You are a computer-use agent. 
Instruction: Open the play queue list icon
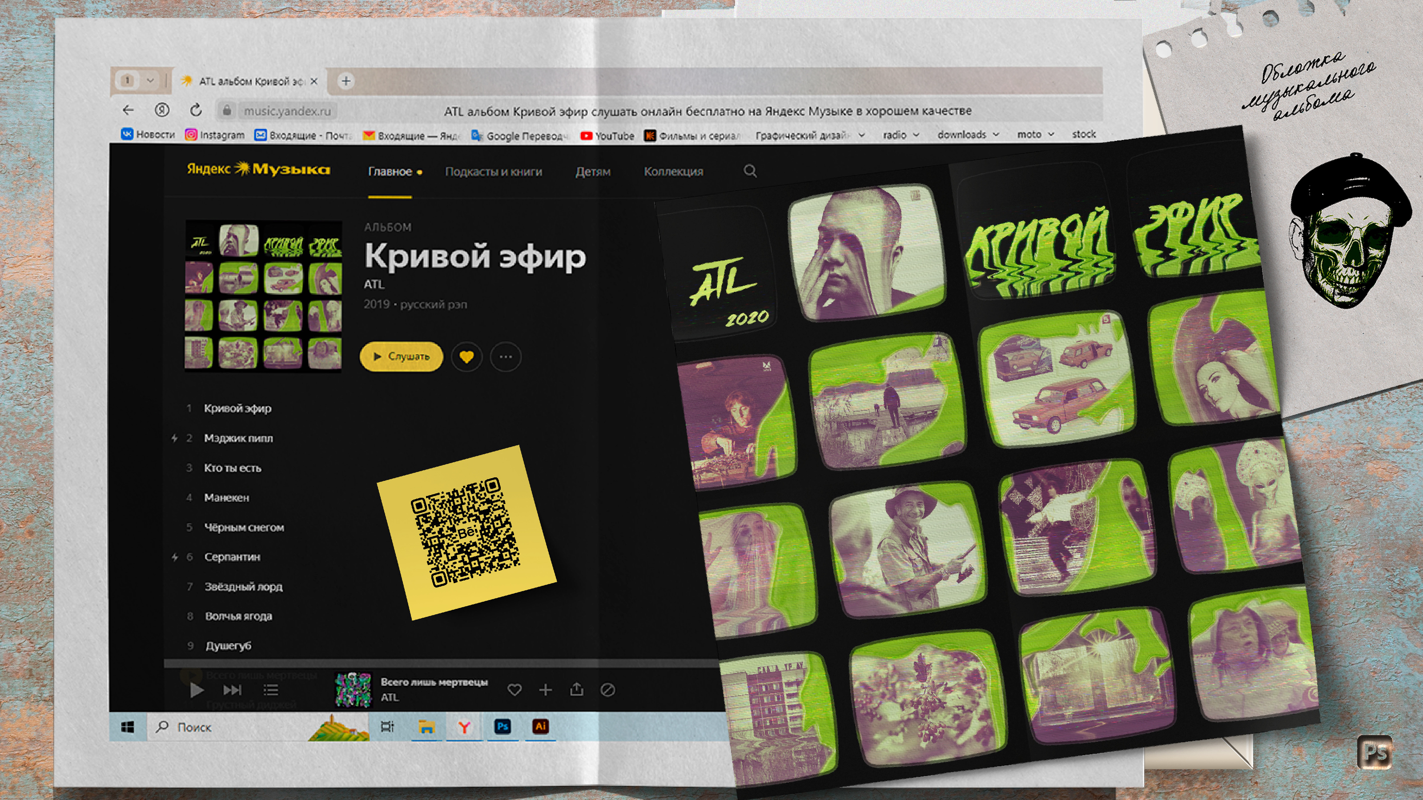[271, 690]
